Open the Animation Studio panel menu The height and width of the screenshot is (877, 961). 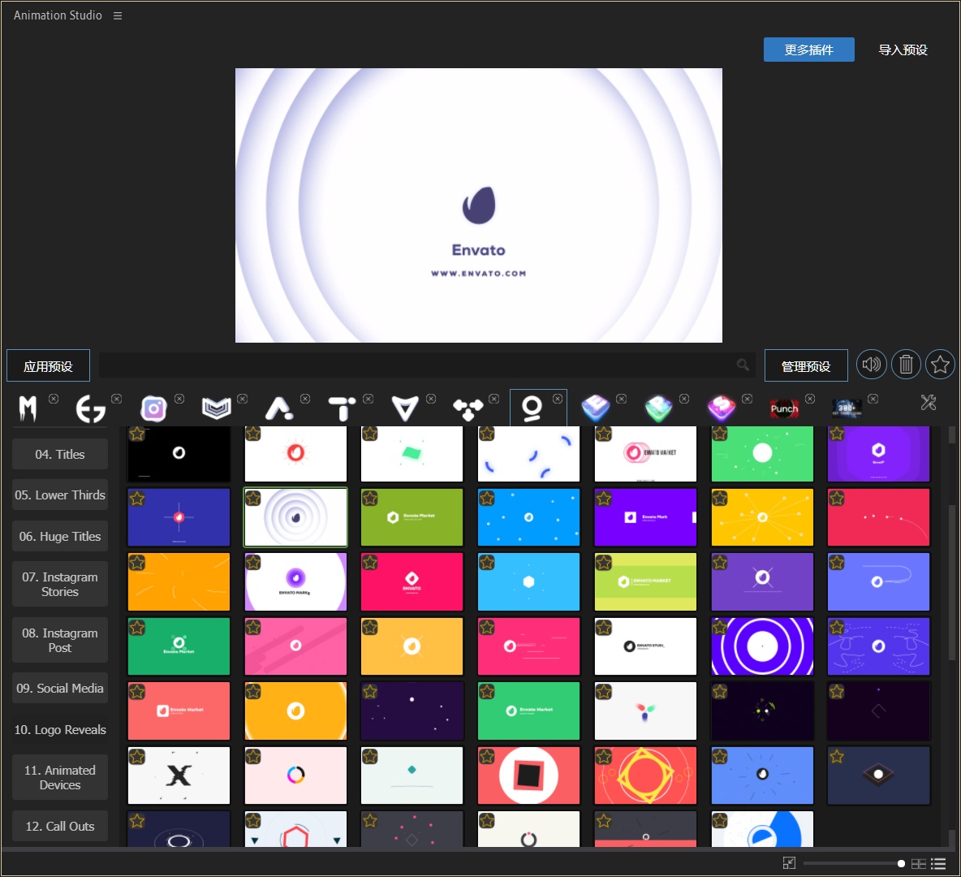118,16
